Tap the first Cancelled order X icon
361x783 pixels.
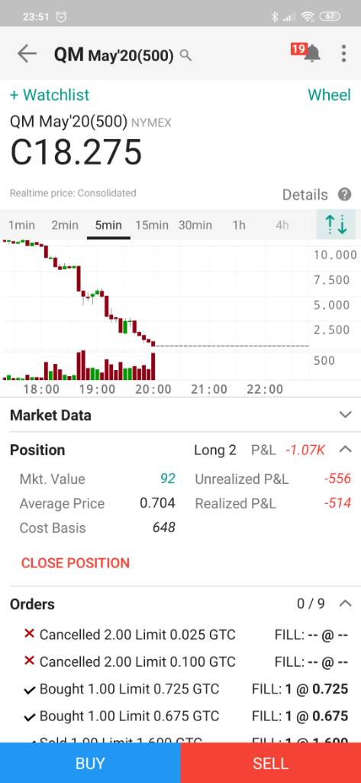click(x=30, y=634)
